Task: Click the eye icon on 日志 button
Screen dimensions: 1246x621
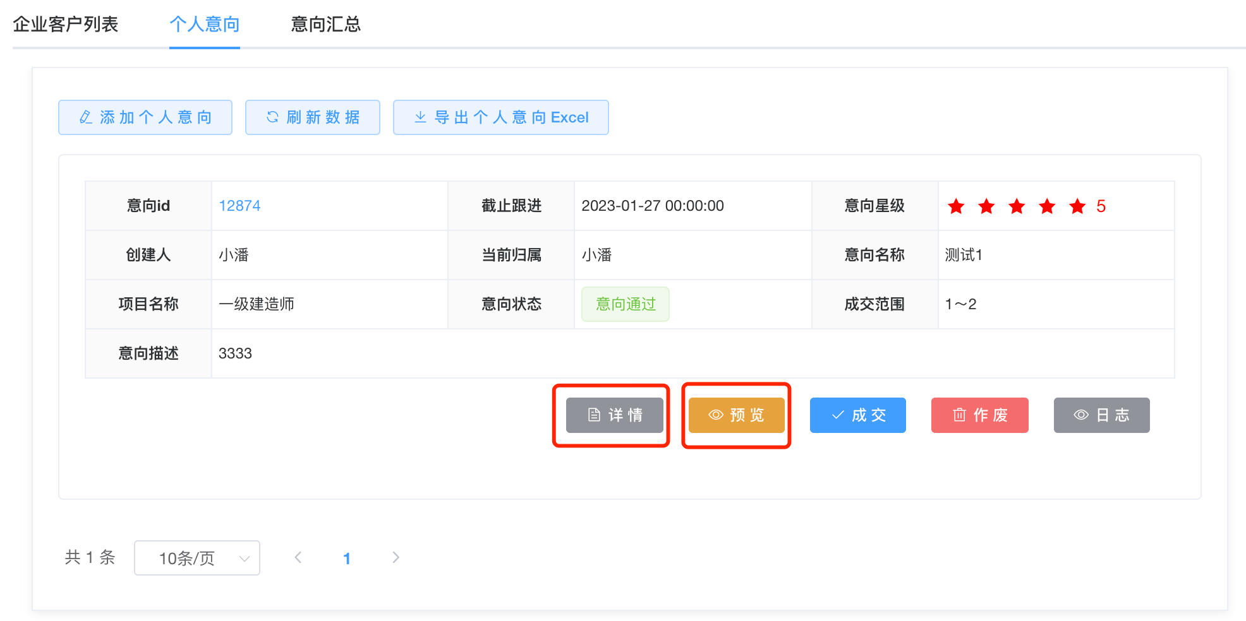Action: pyautogui.click(x=1081, y=415)
